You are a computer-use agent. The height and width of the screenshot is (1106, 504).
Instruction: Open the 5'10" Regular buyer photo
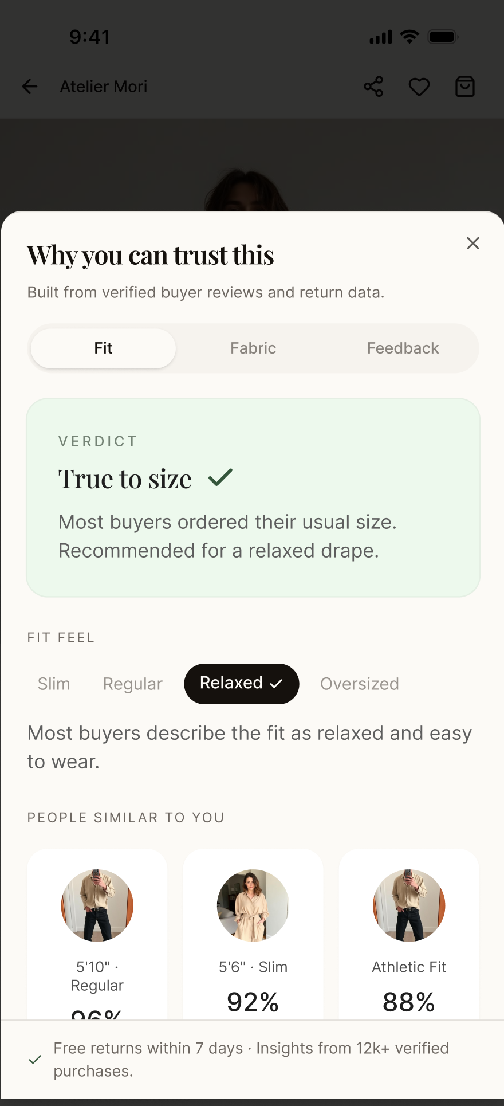click(97, 905)
